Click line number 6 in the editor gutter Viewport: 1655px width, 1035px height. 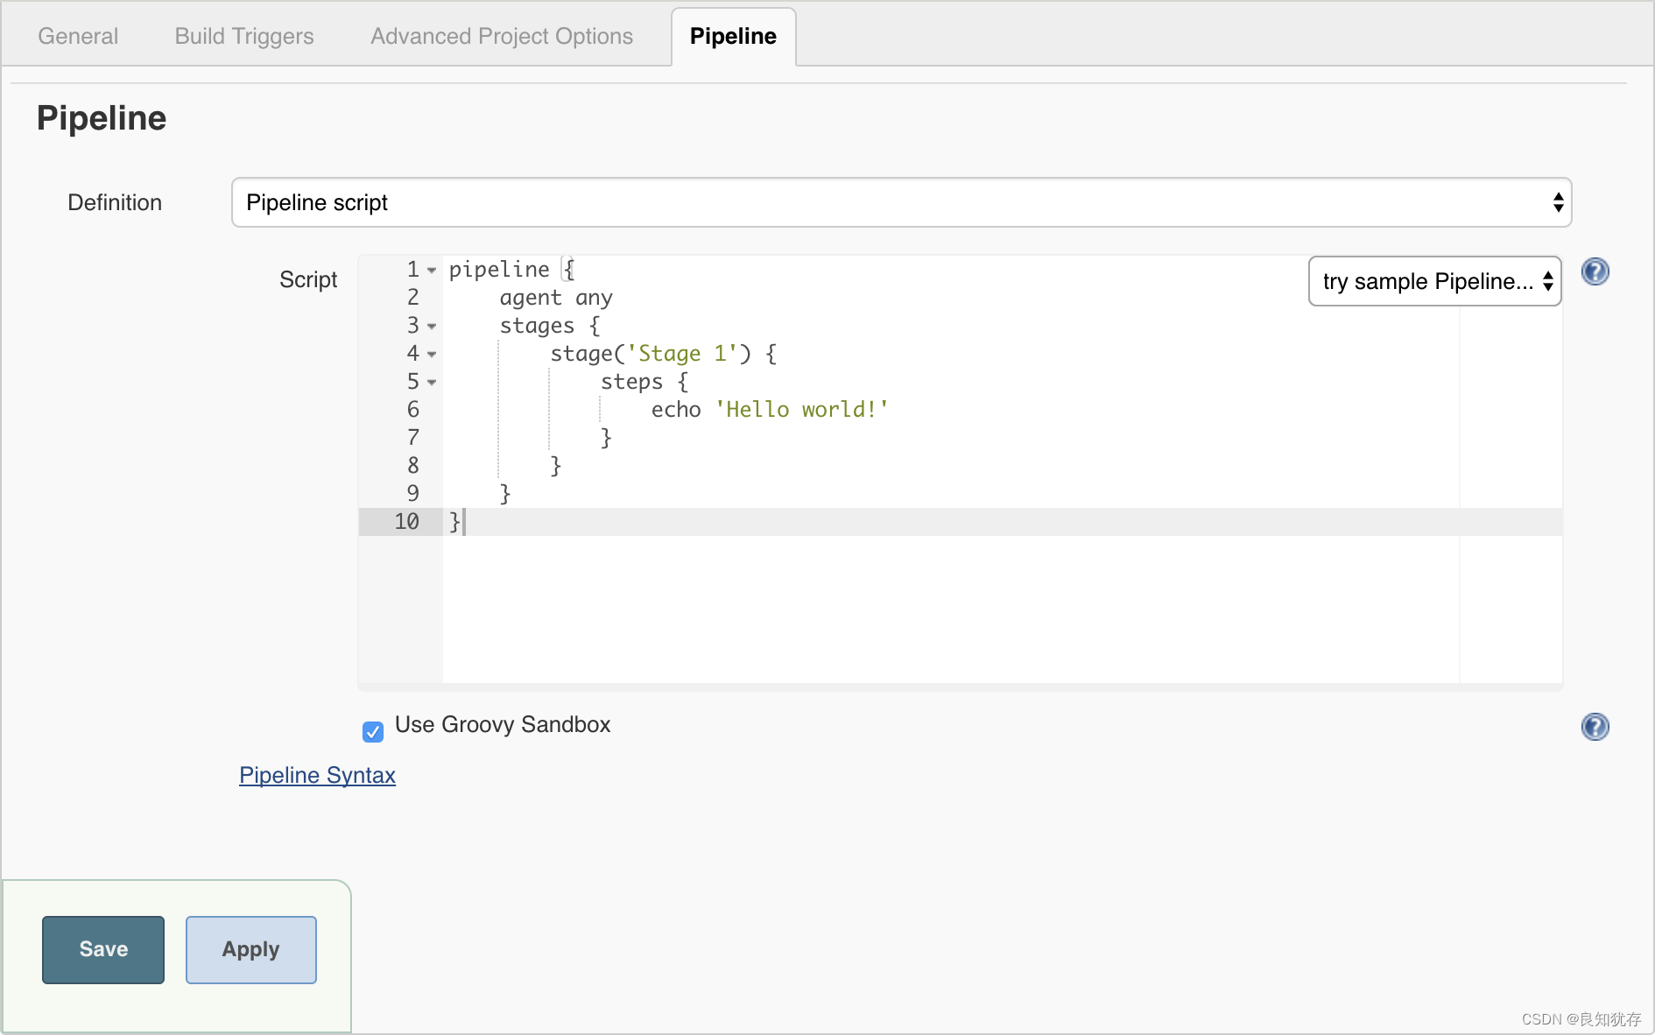(x=412, y=409)
